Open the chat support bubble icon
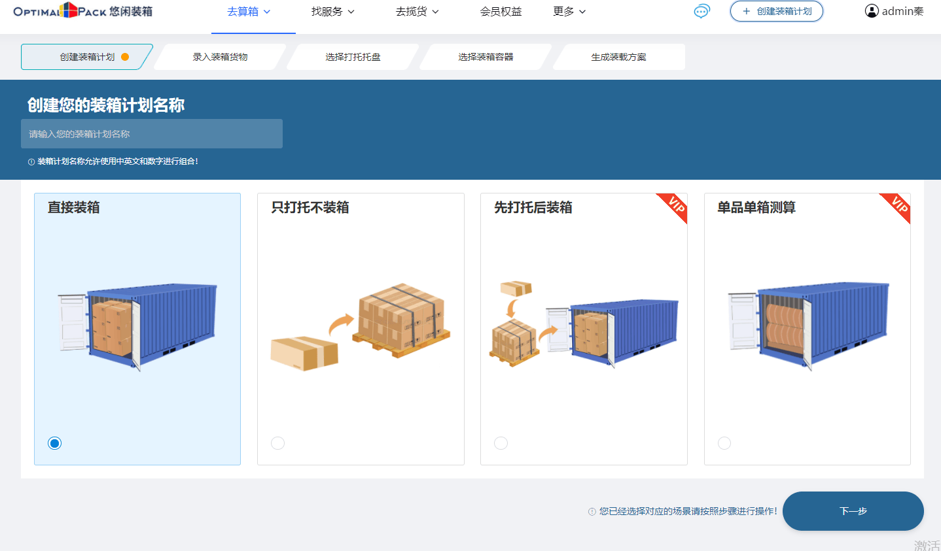 click(x=701, y=11)
